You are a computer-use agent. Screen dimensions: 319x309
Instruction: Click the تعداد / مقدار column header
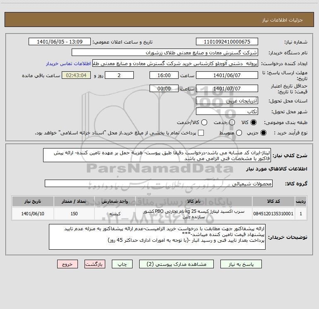[x=74, y=201]
